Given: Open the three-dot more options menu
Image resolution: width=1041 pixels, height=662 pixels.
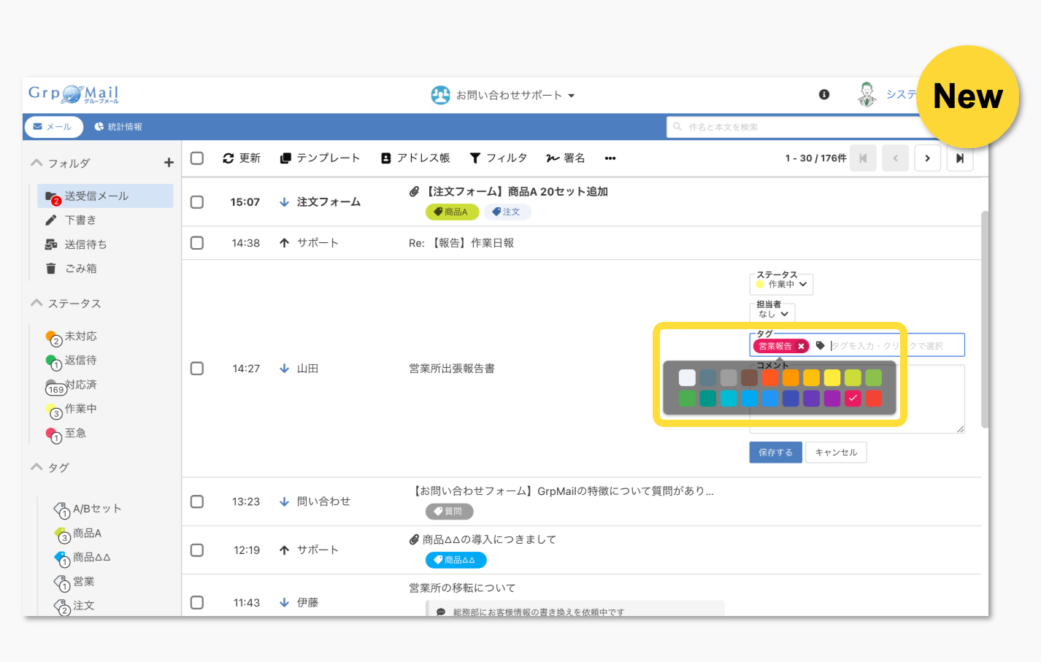Looking at the screenshot, I should [610, 158].
